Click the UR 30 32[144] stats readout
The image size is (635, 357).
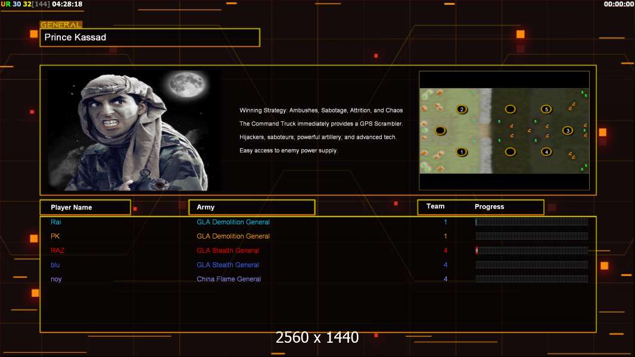[x=26, y=4]
